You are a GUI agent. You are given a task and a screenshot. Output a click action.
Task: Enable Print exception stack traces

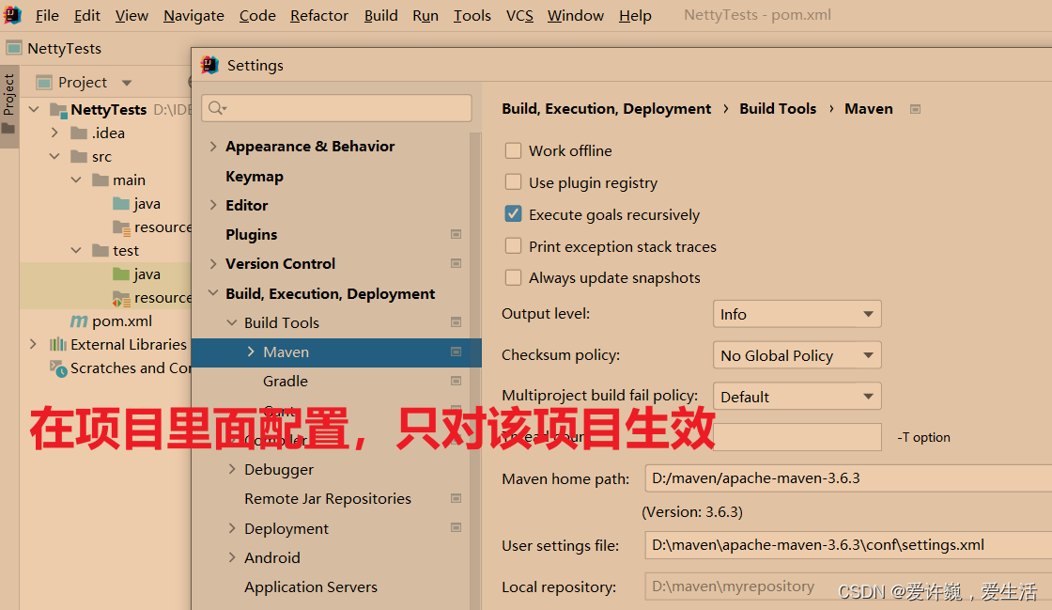[x=513, y=245]
